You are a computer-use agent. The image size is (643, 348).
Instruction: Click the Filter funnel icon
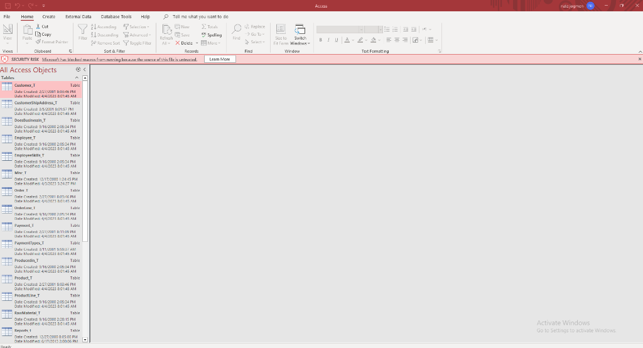pyautogui.click(x=82, y=29)
